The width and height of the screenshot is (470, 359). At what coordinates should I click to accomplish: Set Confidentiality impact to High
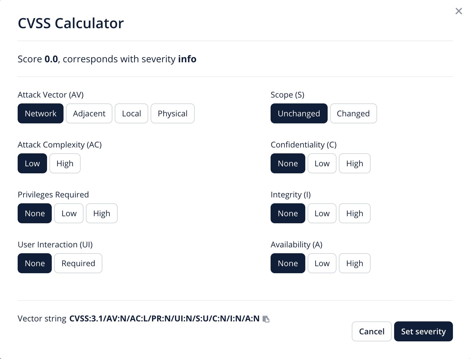tap(355, 164)
